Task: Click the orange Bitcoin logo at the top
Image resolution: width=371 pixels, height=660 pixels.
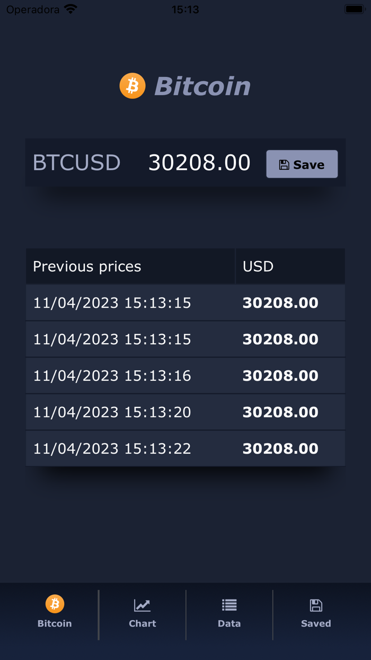Action: (x=132, y=85)
